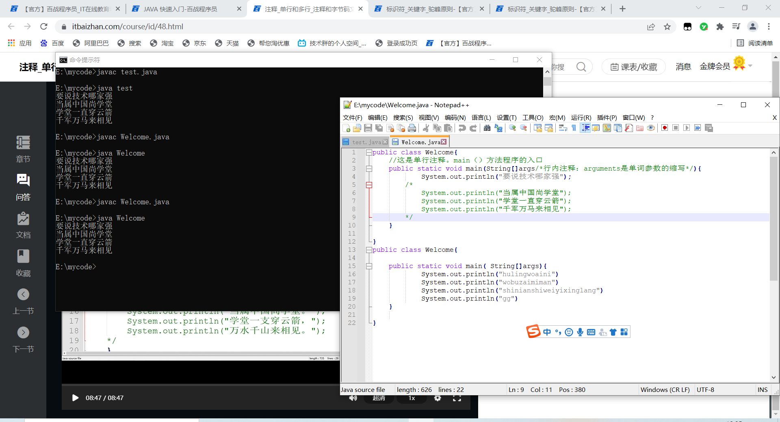
Task: Start macro recording with the red dot
Action: 665,128
